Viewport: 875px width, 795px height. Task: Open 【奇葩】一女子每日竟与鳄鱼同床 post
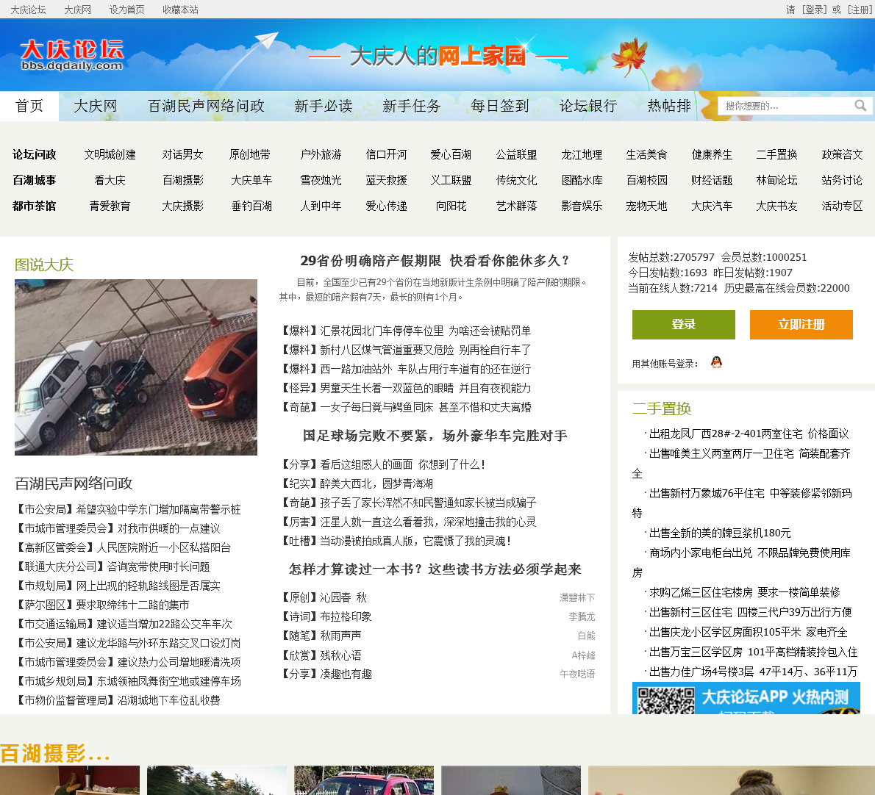point(405,407)
